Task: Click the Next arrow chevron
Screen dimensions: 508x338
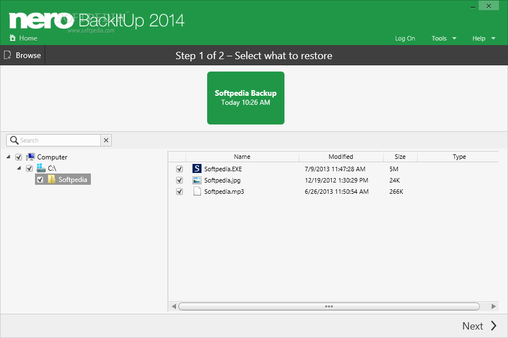Action: pos(493,326)
